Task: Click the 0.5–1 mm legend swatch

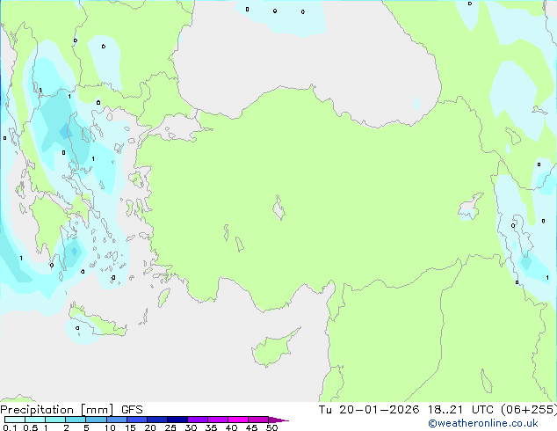Action: point(35,420)
